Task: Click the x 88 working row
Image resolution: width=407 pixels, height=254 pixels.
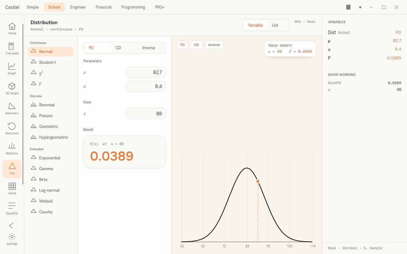Action: pos(364,90)
